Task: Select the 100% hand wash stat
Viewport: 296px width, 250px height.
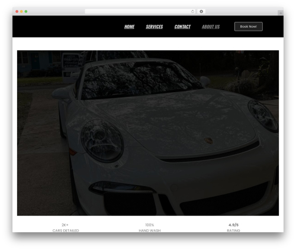Action: [x=150, y=228]
